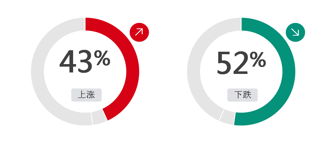The width and height of the screenshot is (333, 150).
Task: Select the small gray sliver on the 上涨 ring
Action: (99, 118)
